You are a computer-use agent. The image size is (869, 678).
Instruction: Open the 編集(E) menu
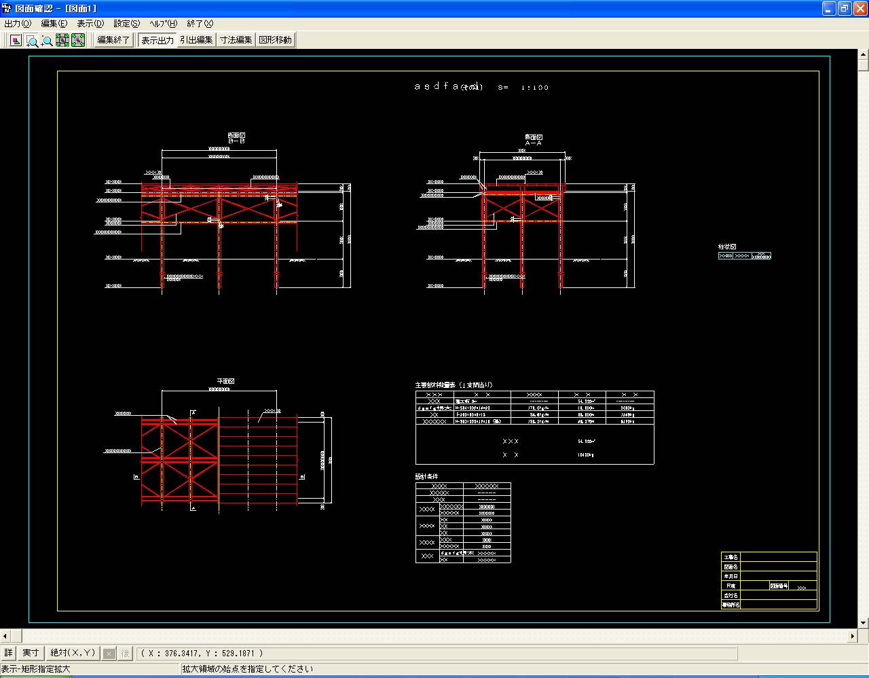coord(54,24)
